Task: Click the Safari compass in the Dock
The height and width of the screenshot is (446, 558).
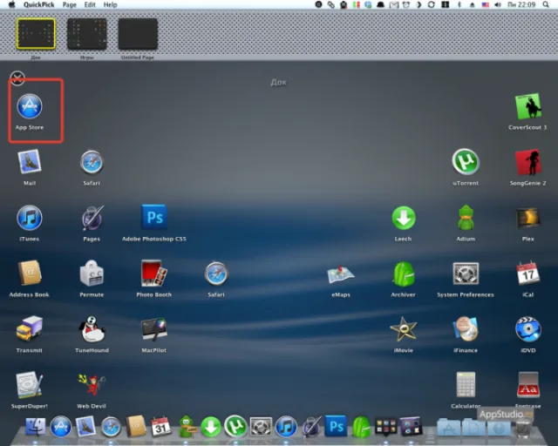Action: (111, 427)
